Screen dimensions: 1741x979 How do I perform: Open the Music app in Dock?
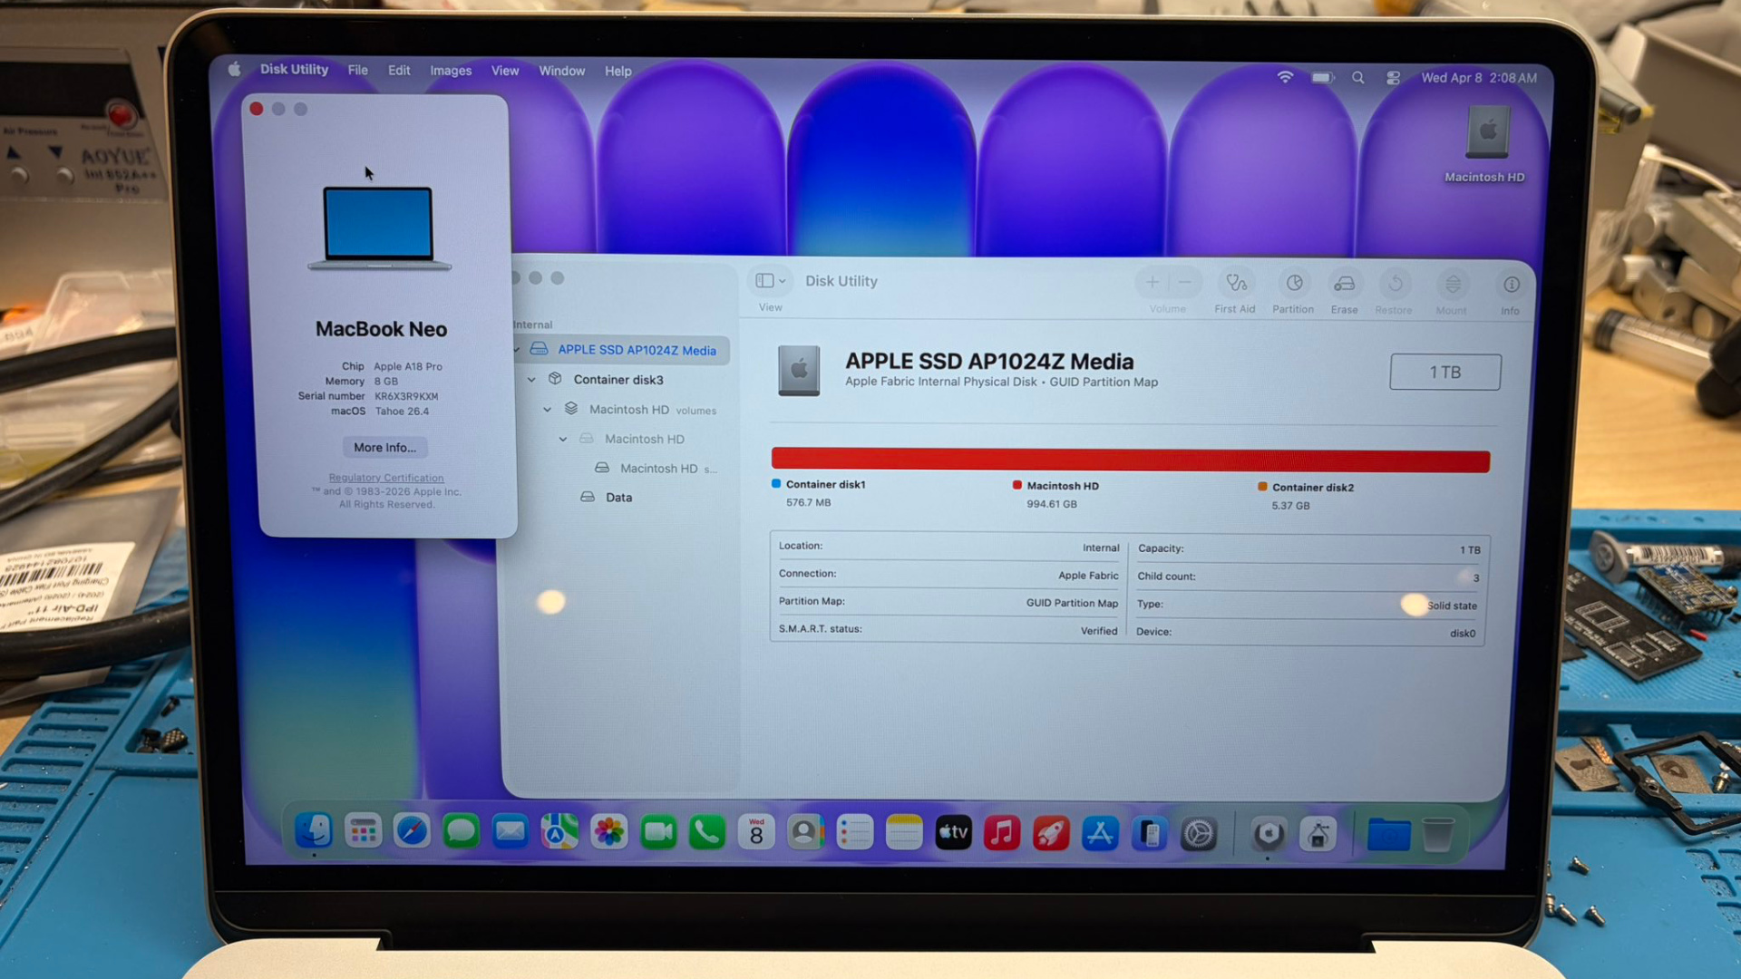point(1002,832)
